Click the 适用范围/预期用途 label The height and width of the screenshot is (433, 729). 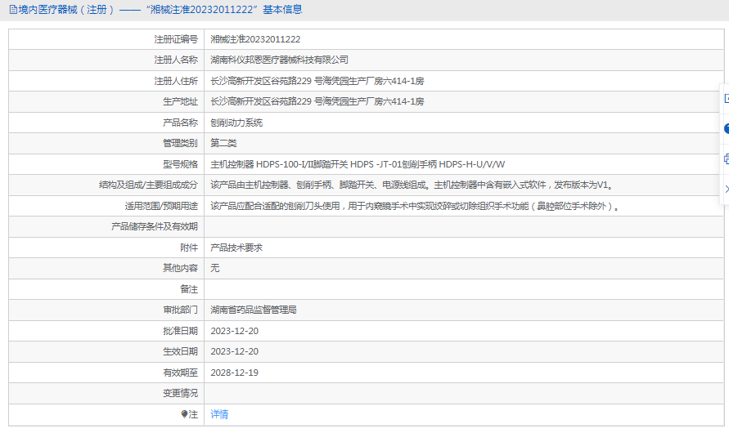[x=161, y=206]
